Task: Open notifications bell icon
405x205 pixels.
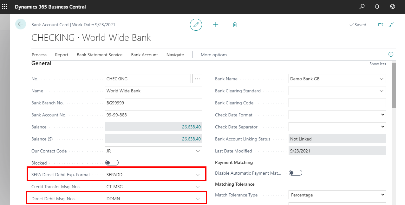Action: (x=377, y=7)
